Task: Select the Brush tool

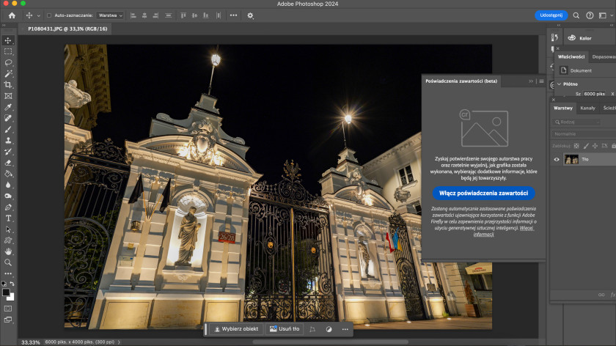Action: tap(8, 129)
